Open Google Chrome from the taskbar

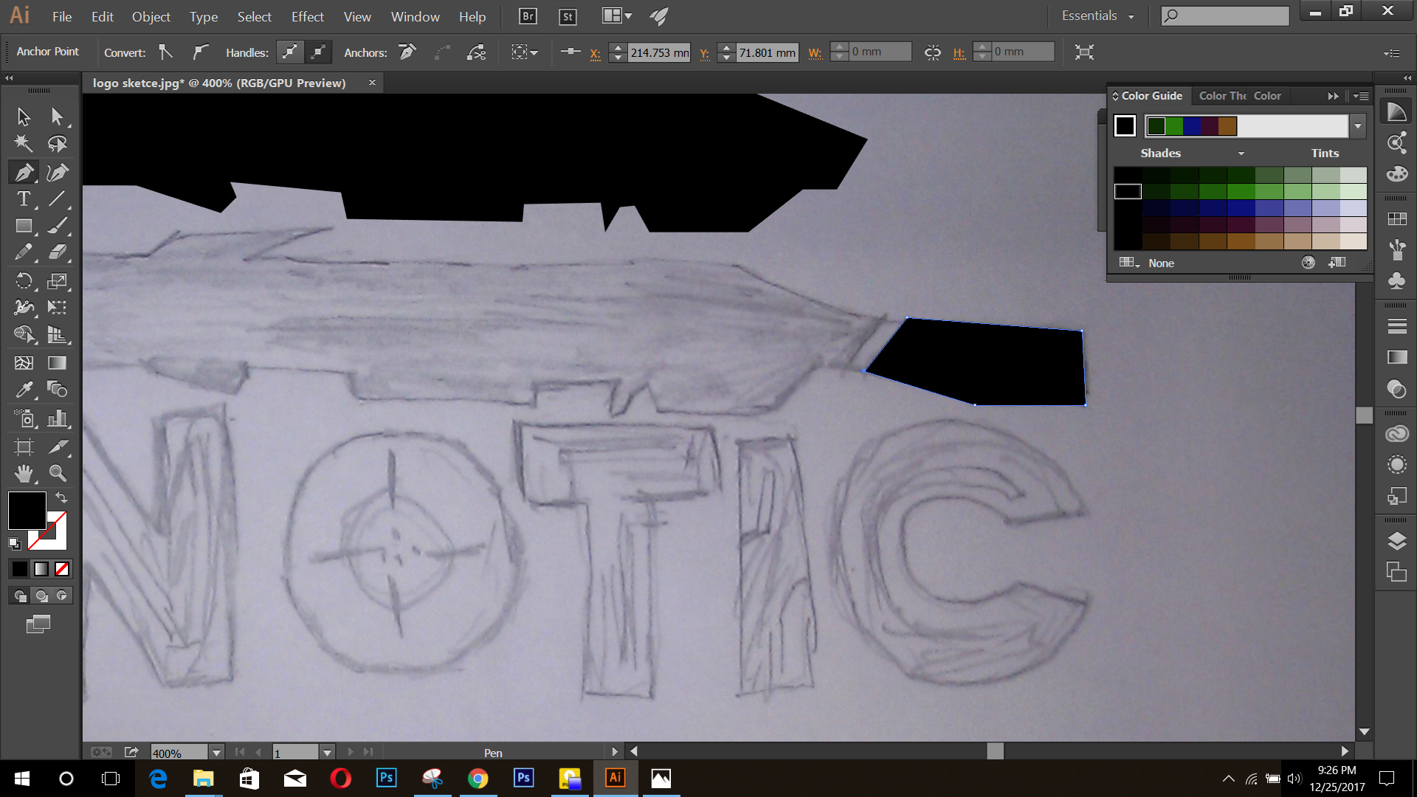477,779
